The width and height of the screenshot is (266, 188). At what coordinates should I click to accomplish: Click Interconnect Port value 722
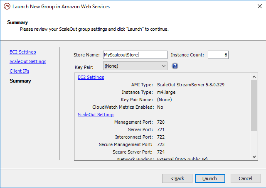click(x=161, y=137)
